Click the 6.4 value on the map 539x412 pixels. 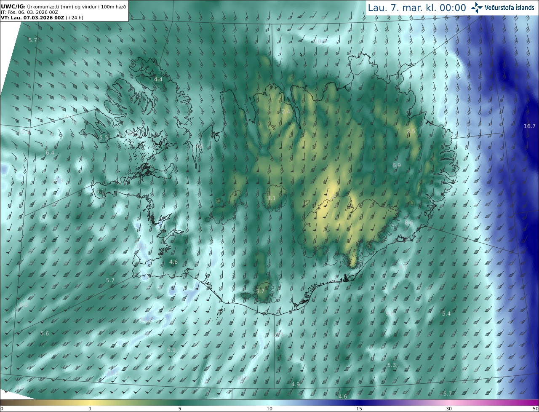[x=50, y=152]
